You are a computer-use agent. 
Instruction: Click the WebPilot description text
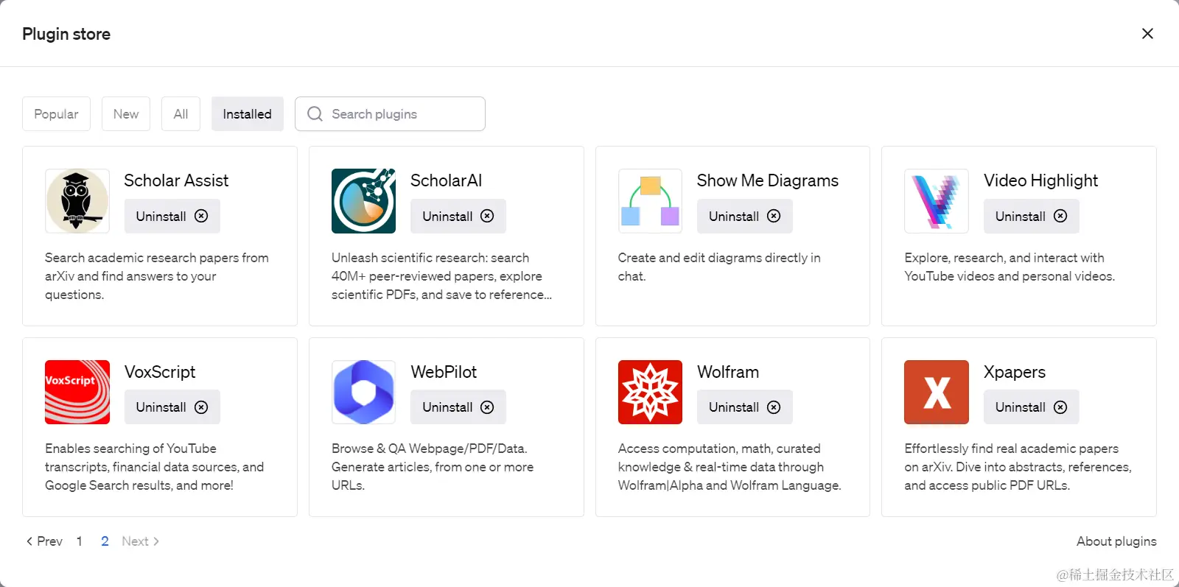click(433, 467)
